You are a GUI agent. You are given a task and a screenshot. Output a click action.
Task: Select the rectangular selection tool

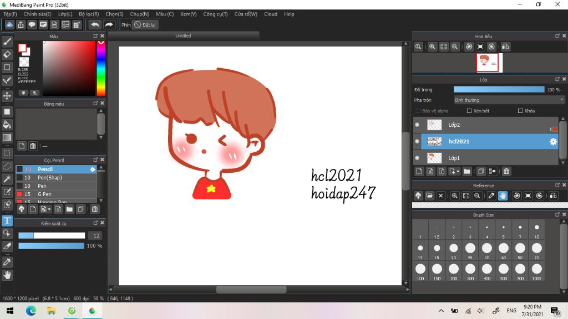pos(7,153)
